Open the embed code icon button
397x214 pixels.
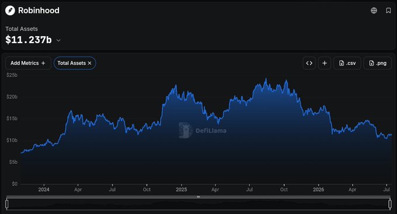[309, 63]
